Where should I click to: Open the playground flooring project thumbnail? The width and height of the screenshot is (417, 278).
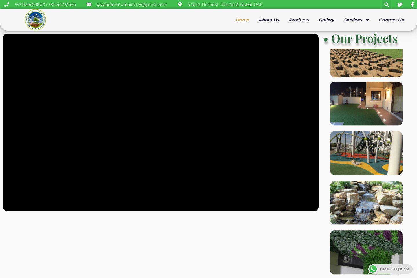(x=366, y=153)
